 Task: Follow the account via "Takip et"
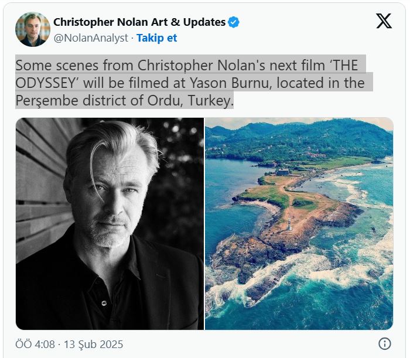click(157, 38)
